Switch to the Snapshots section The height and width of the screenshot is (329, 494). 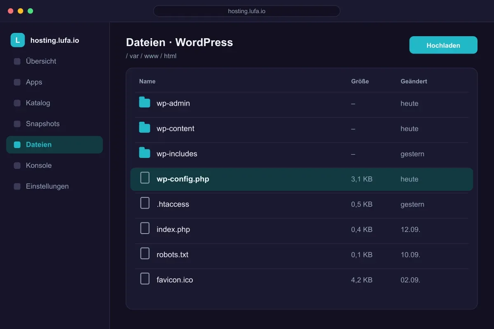tap(54, 124)
